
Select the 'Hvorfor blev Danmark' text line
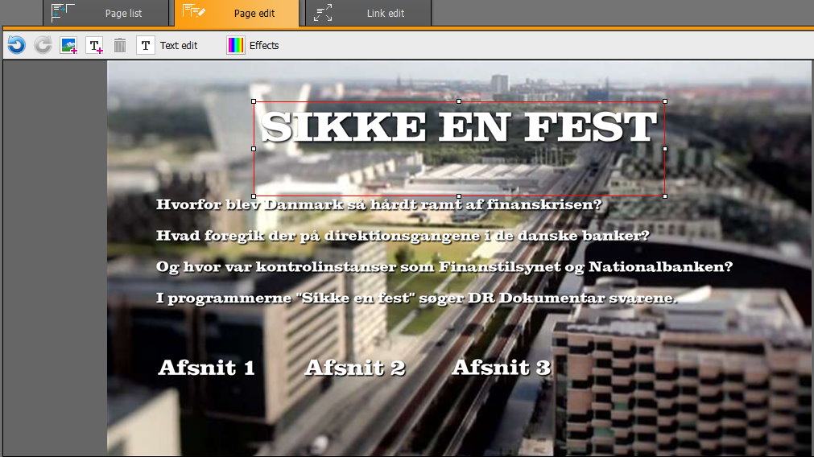[379, 204]
